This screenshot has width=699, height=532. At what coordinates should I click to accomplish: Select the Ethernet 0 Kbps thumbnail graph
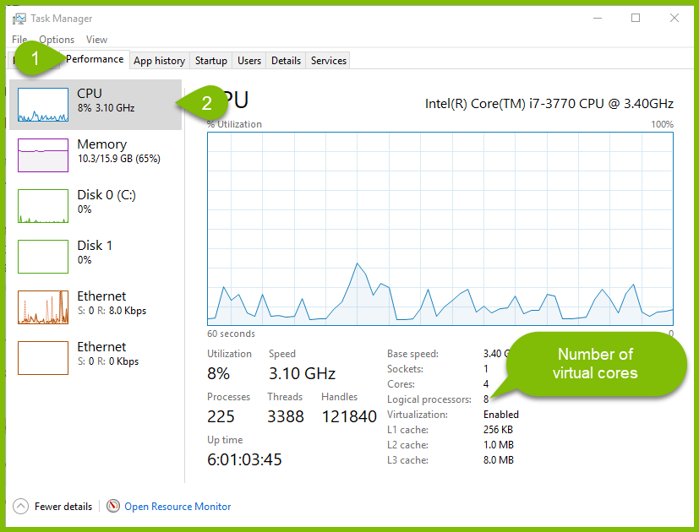pyautogui.click(x=43, y=358)
